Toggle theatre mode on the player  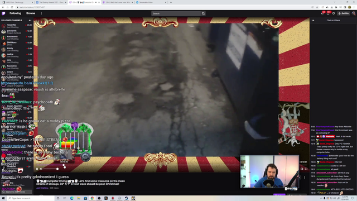click(x=302, y=169)
